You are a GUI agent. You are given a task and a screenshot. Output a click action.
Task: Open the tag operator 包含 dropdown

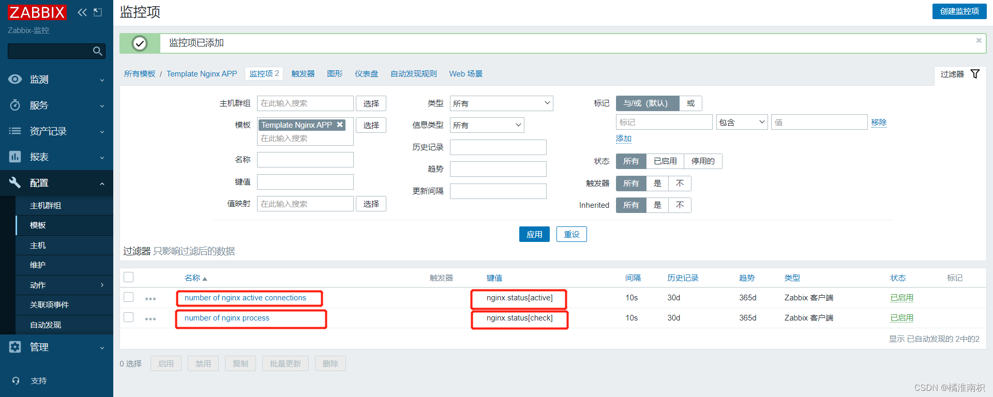pos(742,123)
